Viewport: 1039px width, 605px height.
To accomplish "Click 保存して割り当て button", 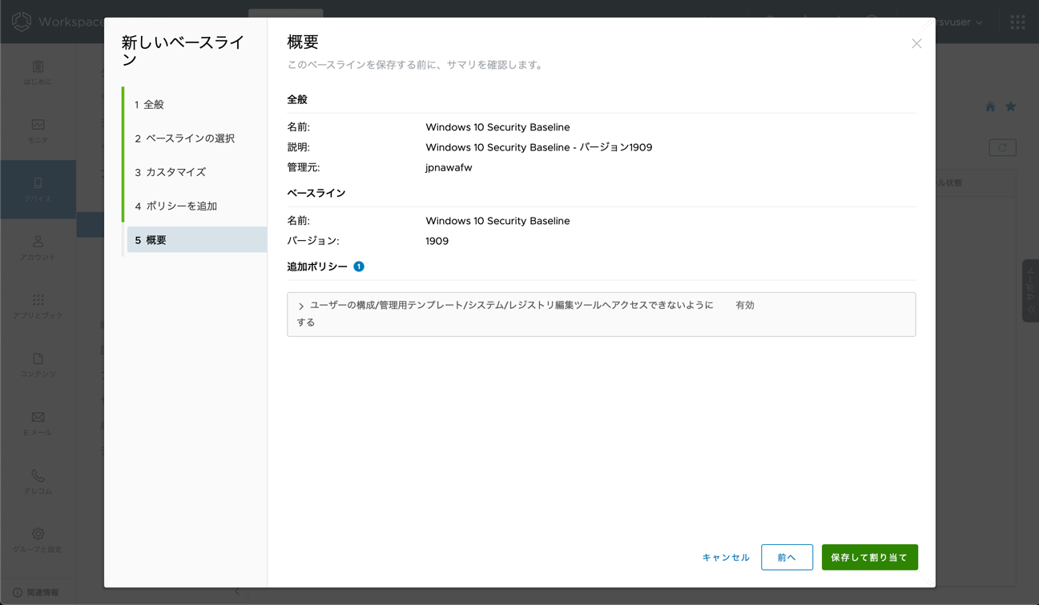I will click(869, 557).
